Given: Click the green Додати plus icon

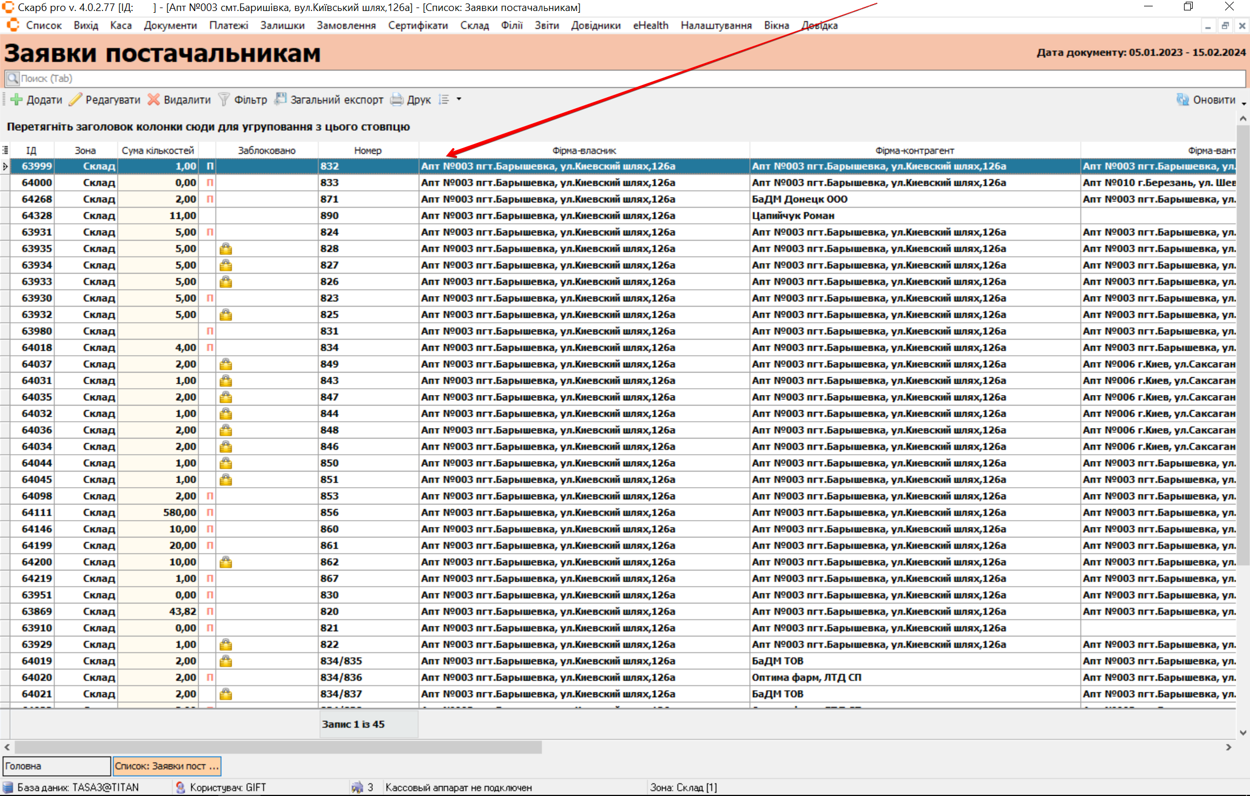Looking at the screenshot, I should click(16, 99).
